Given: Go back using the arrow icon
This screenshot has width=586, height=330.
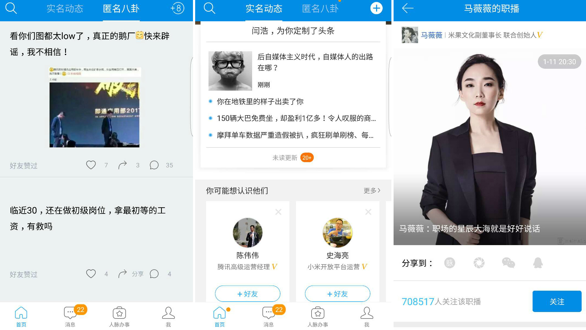Looking at the screenshot, I should [x=408, y=8].
